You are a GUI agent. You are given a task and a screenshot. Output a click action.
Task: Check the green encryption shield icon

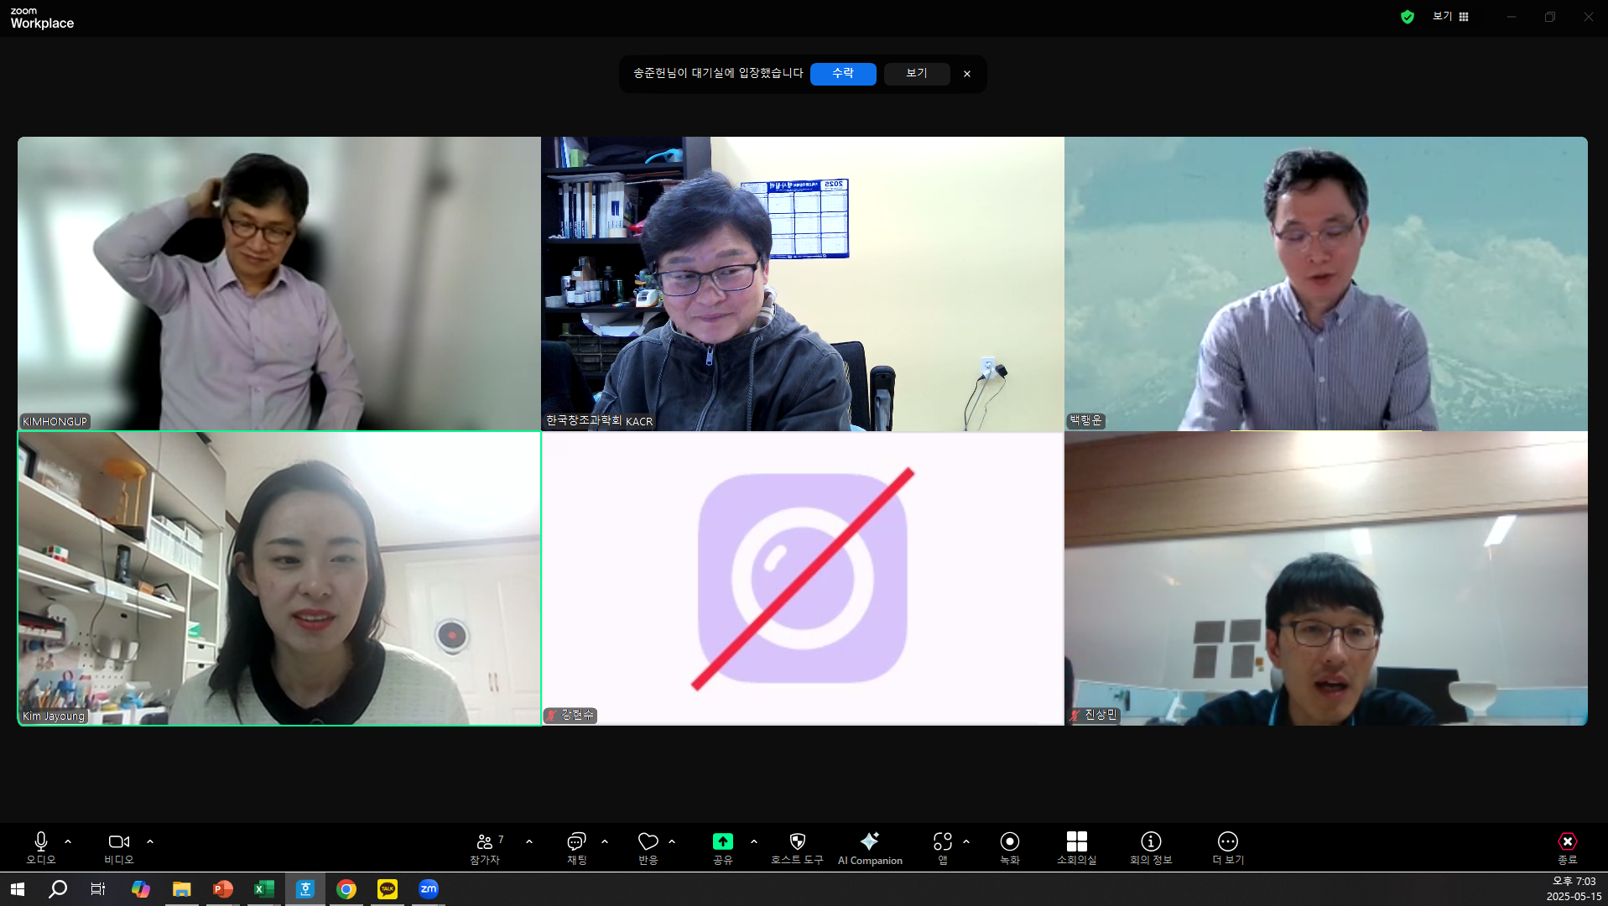point(1408,17)
